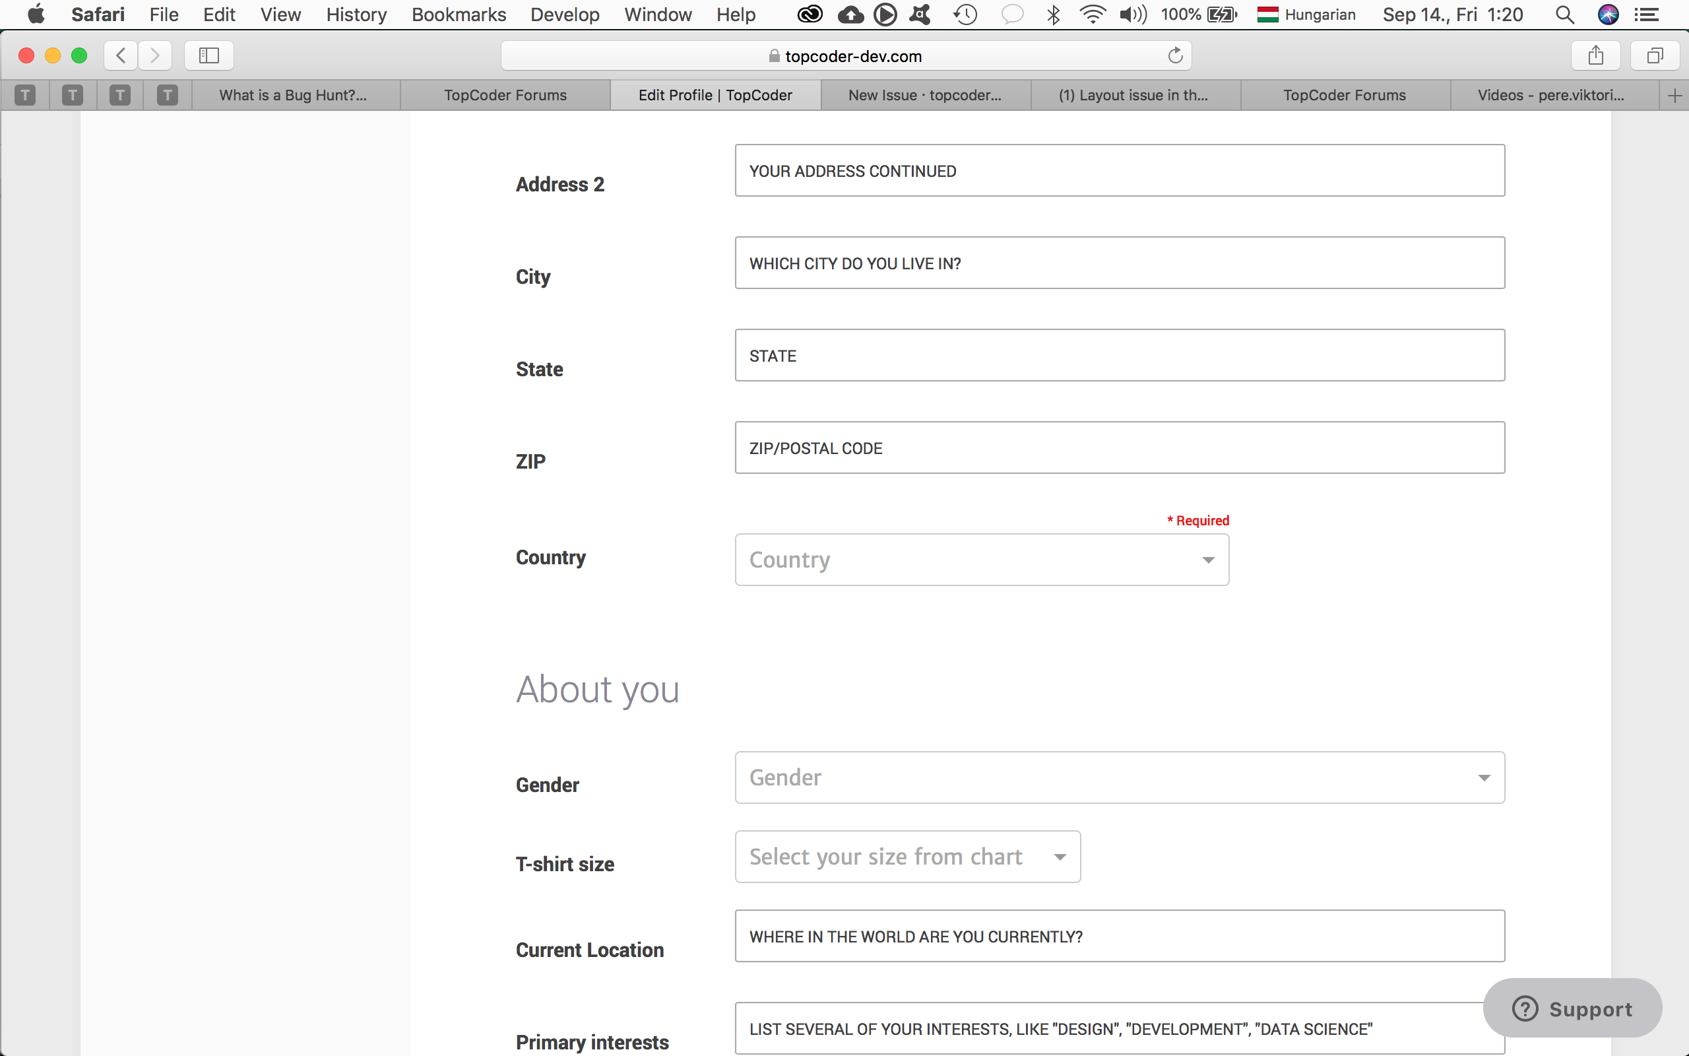
Task: Switch to New Issue topcoder tab
Action: coord(926,95)
